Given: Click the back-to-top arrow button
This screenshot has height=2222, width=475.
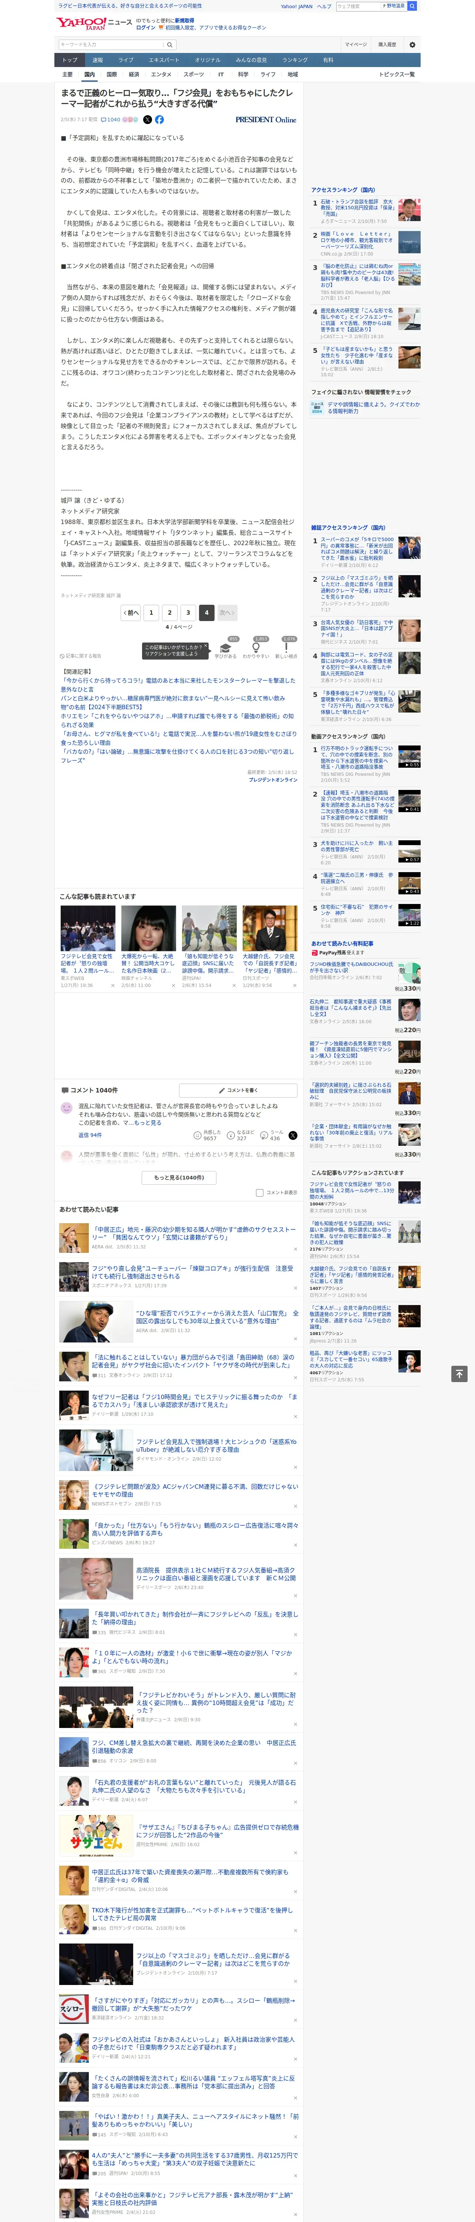Looking at the screenshot, I should click(x=459, y=1373).
